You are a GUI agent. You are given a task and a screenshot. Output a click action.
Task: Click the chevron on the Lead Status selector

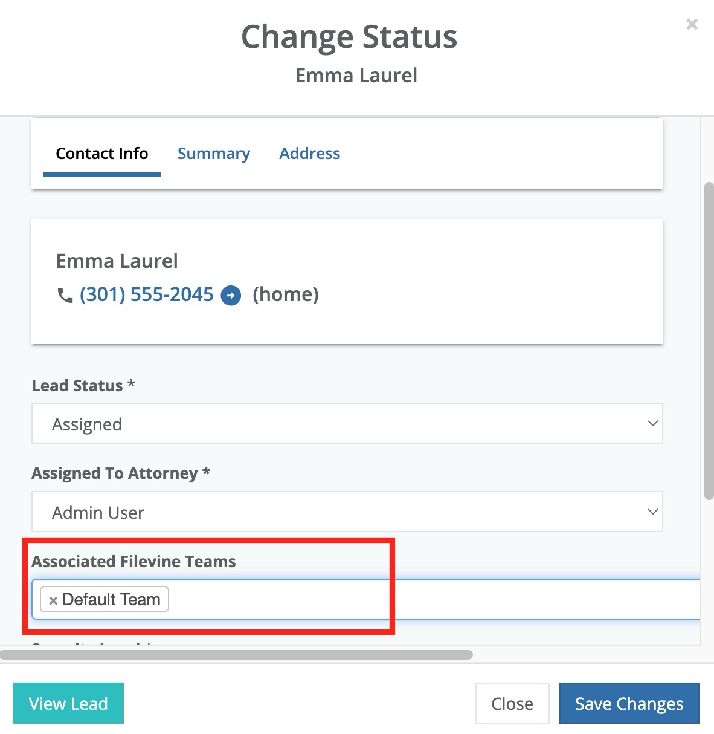(x=652, y=423)
